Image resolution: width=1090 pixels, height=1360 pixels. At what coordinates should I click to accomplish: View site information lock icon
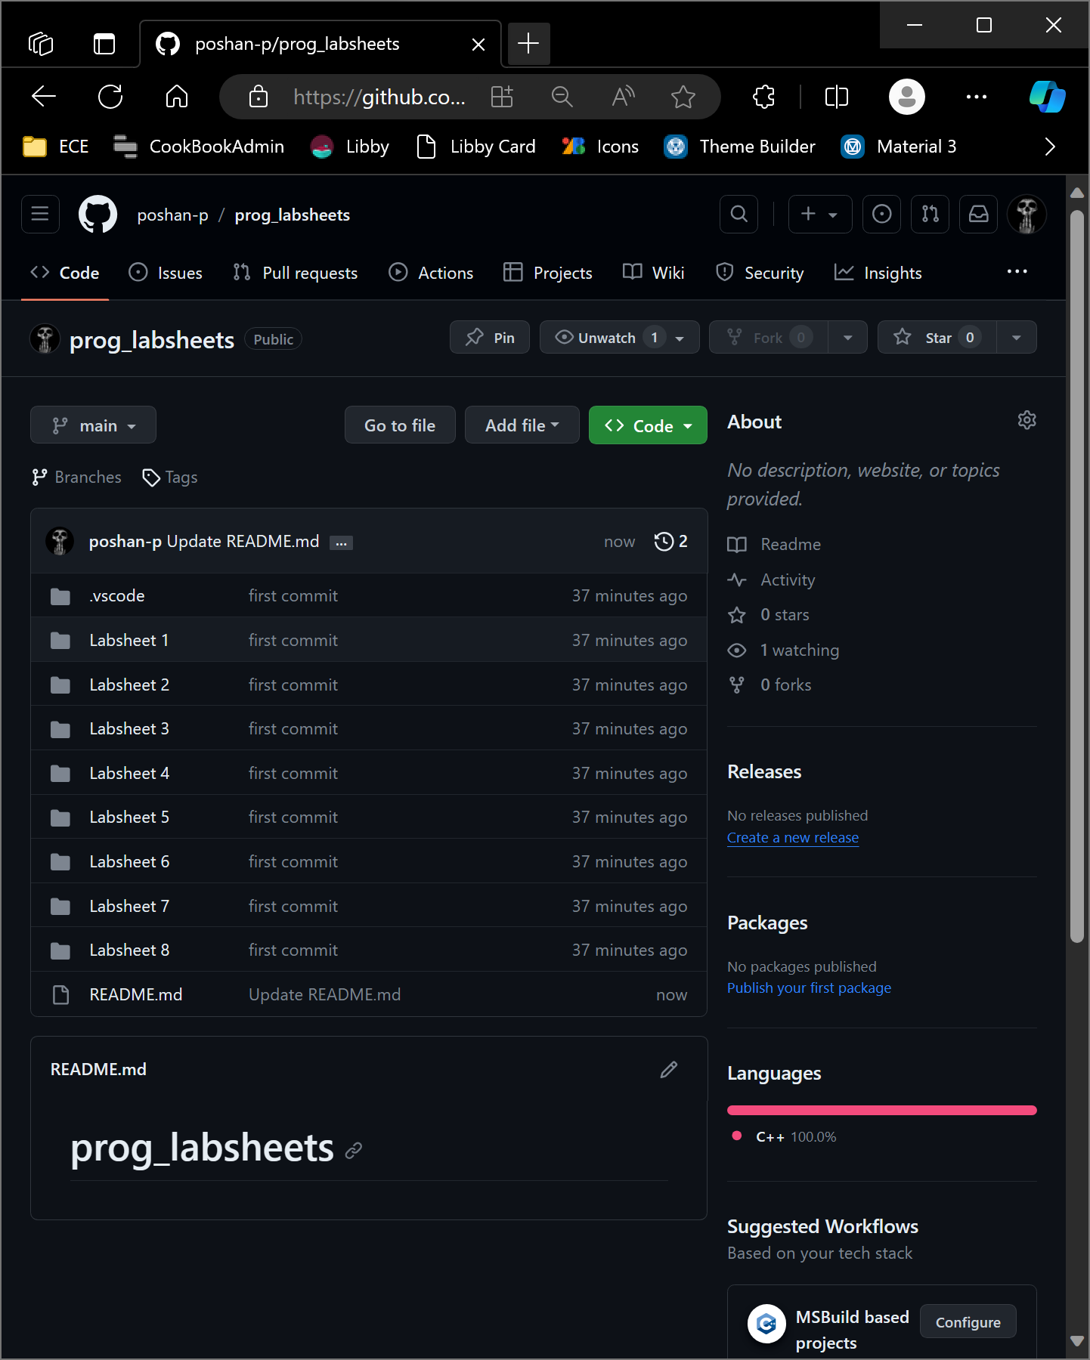point(259,97)
